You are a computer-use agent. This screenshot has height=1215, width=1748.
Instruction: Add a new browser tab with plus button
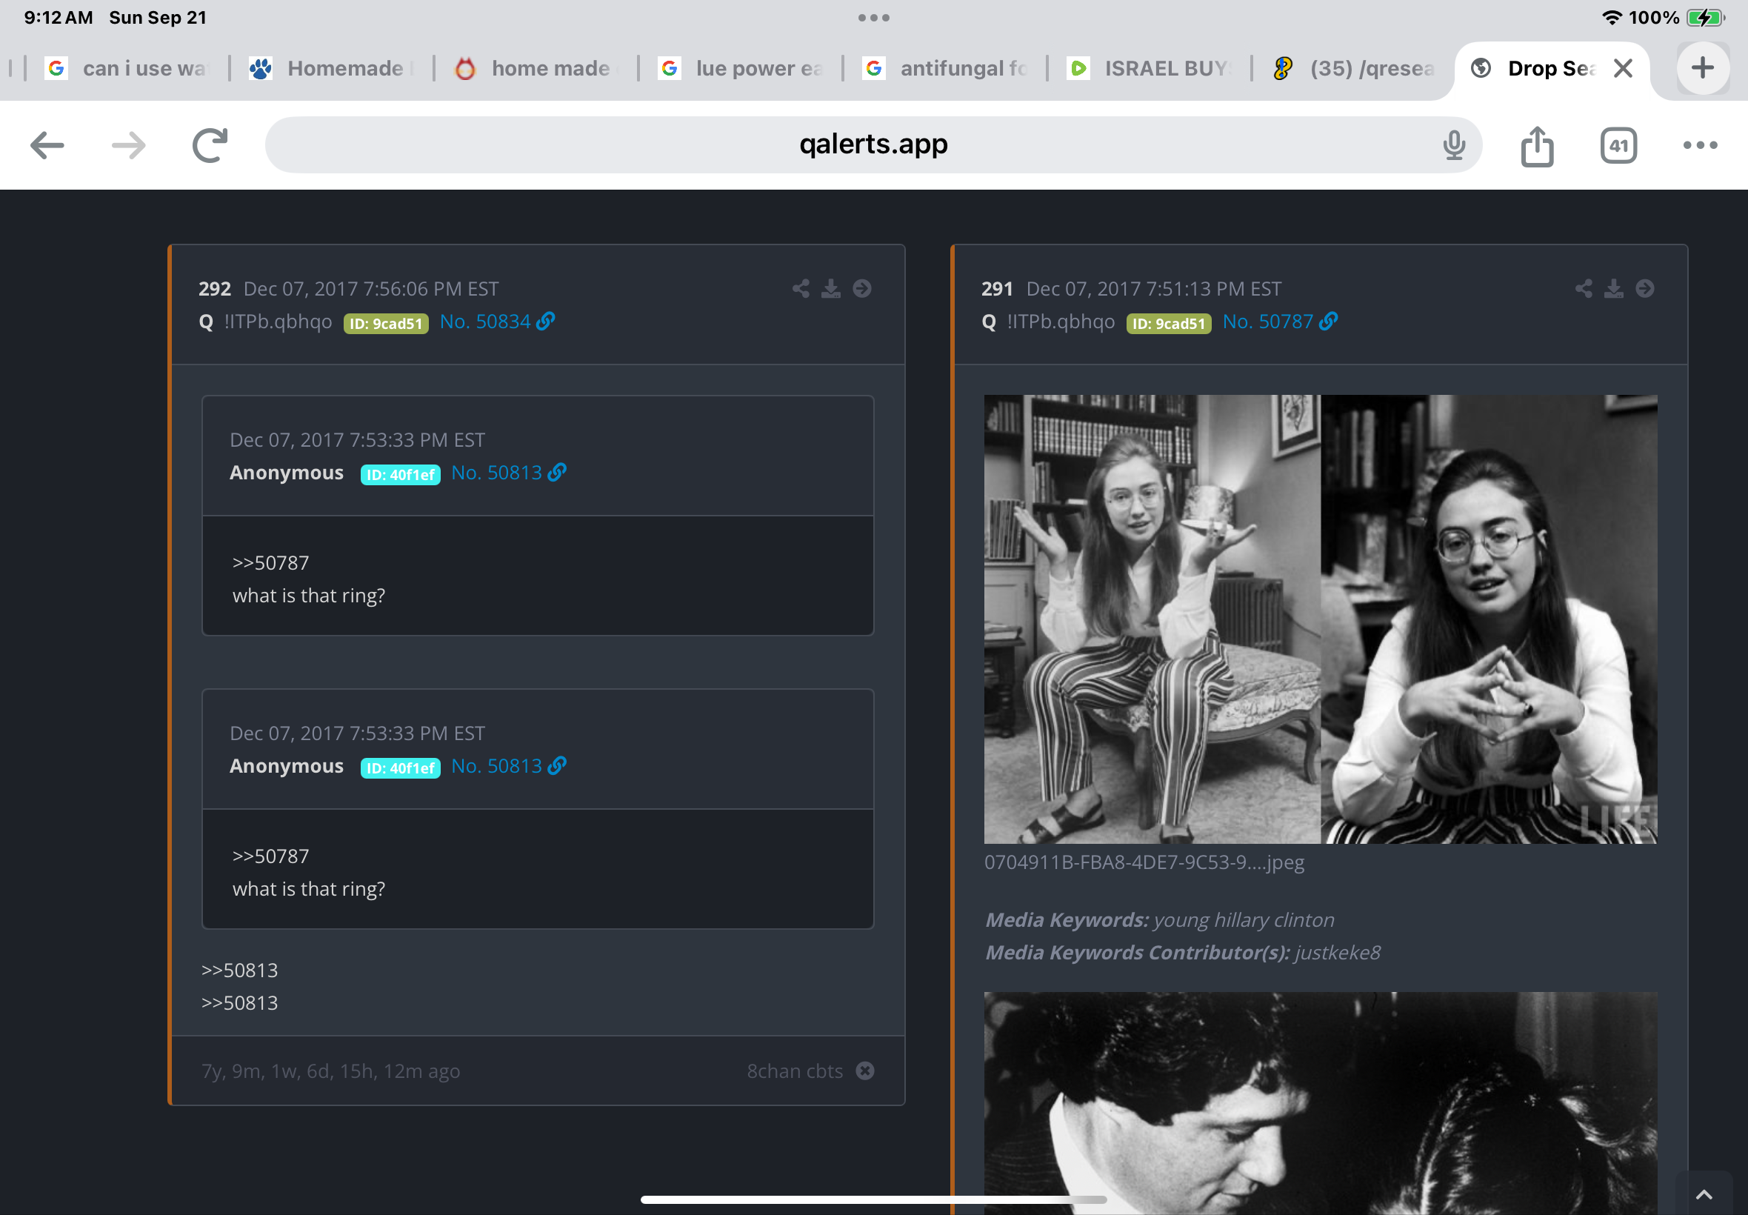click(x=1702, y=67)
